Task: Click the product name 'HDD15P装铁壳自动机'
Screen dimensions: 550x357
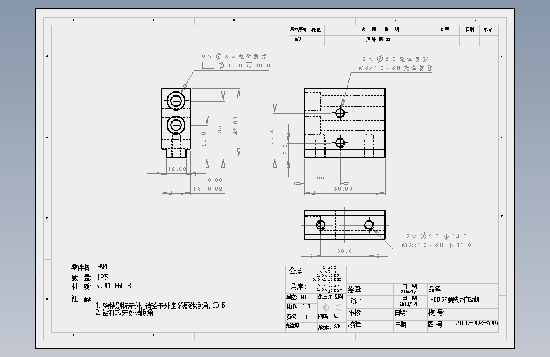Action: point(455,300)
